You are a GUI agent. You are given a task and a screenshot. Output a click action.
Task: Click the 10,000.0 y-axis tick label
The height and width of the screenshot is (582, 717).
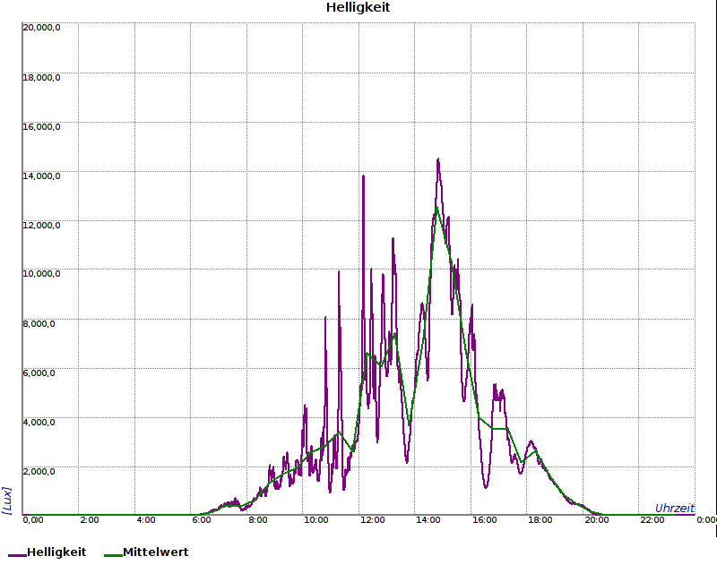click(x=41, y=274)
